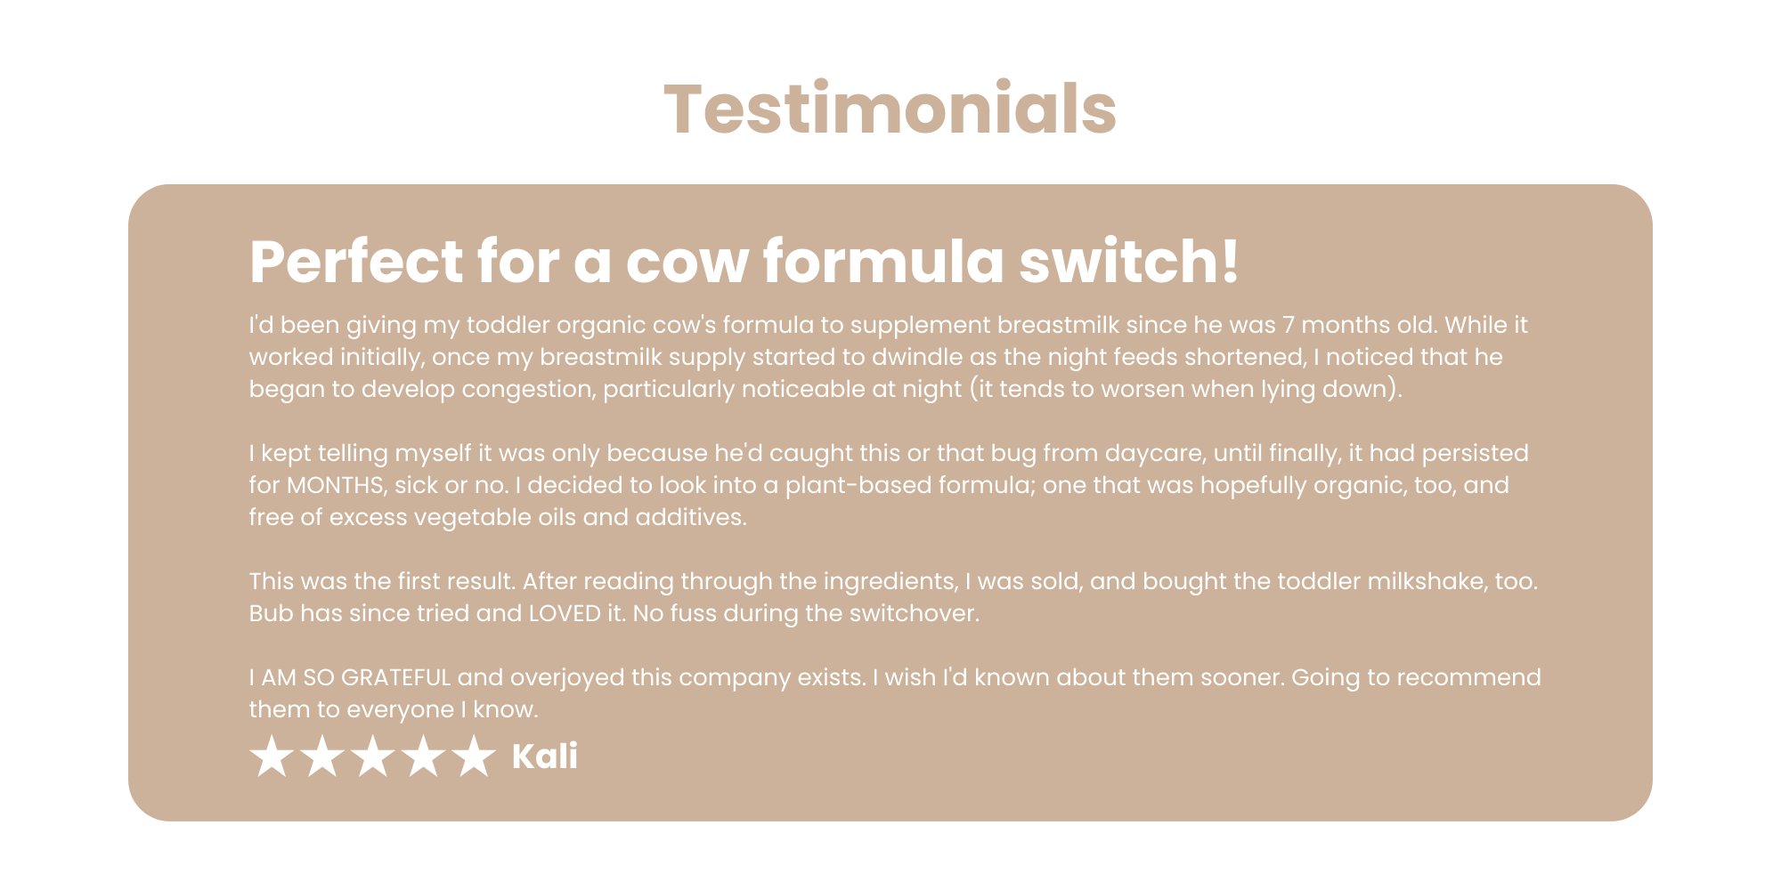This screenshot has height=890, width=1781.
Task: Click the Testimonials page heading
Action: click(x=890, y=109)
